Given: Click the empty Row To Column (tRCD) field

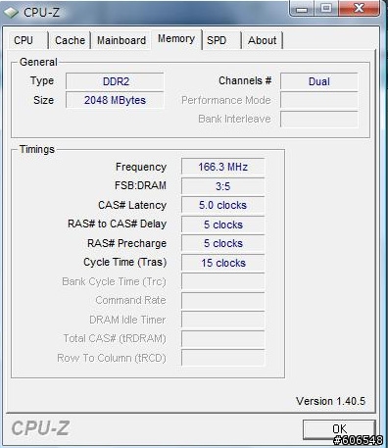Looking at the screenshot, I should [x=223, y=358].
